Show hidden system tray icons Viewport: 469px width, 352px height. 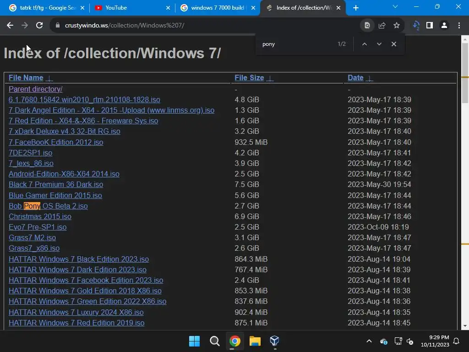tap(369, 341)
